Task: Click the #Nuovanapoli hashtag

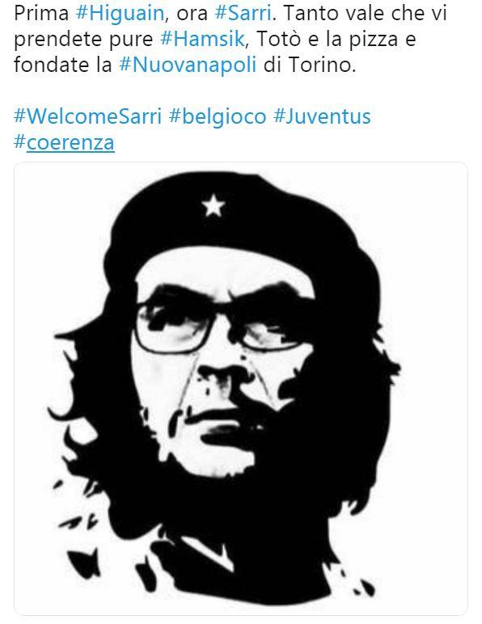Action: [x=188, y=65]
